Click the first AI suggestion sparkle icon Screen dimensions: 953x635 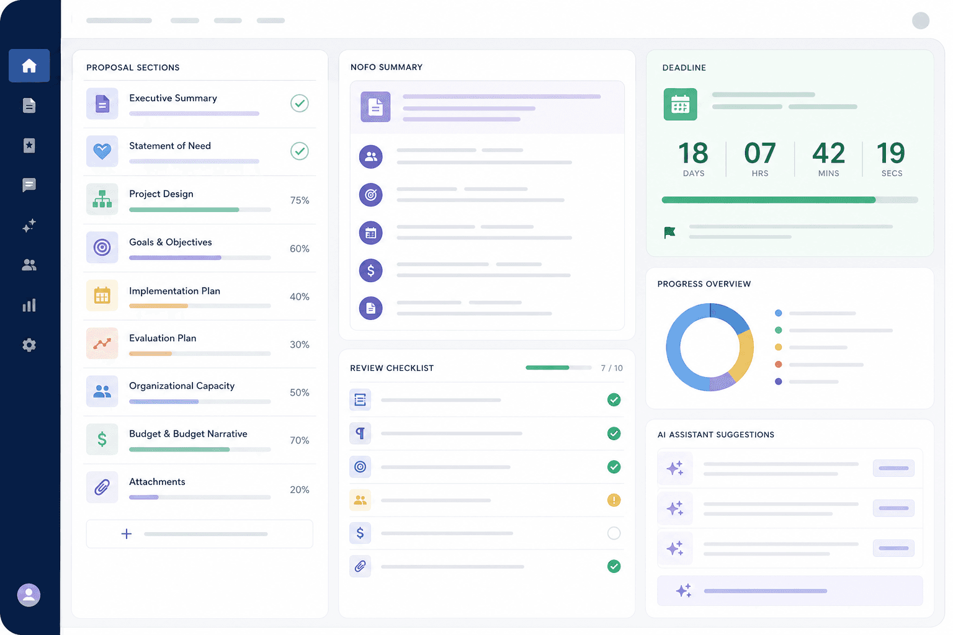click(x=675, y=468)
